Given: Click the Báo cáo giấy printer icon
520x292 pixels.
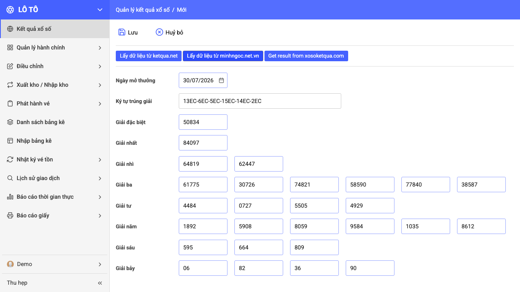Looking at the screenshot, I should (x=10, y=215).
